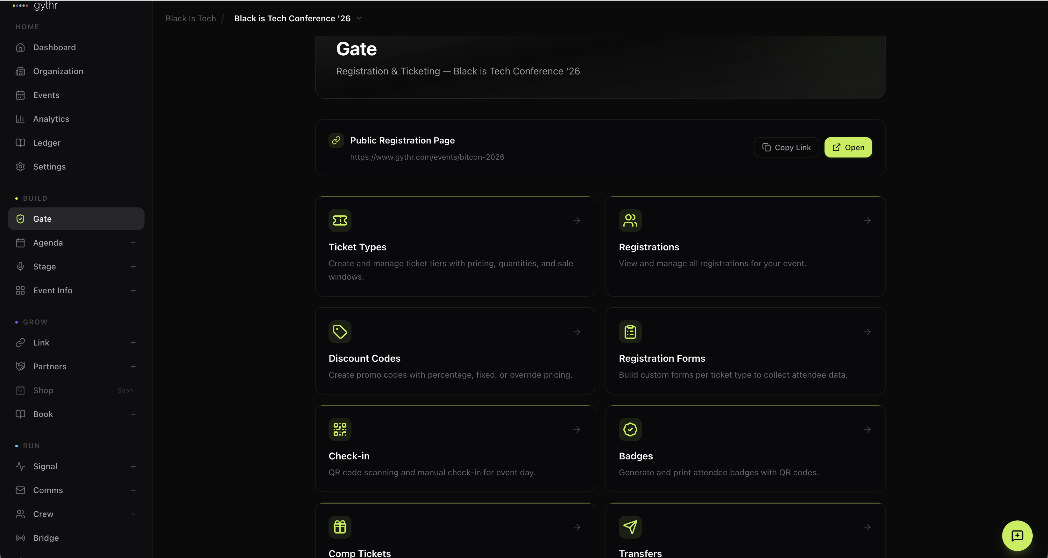Open the Ticket Types ticket icon
Viewport: 1048px width, 558px height.
339,221
